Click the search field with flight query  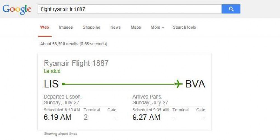(x=129, y=9)
